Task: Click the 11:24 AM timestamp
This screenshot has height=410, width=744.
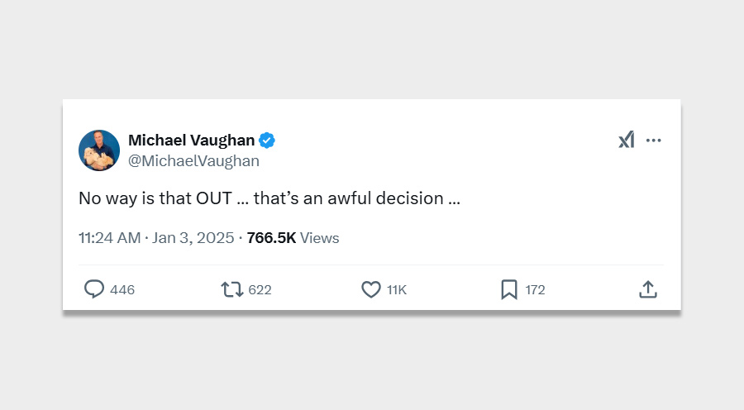Action: click(109, 238)
